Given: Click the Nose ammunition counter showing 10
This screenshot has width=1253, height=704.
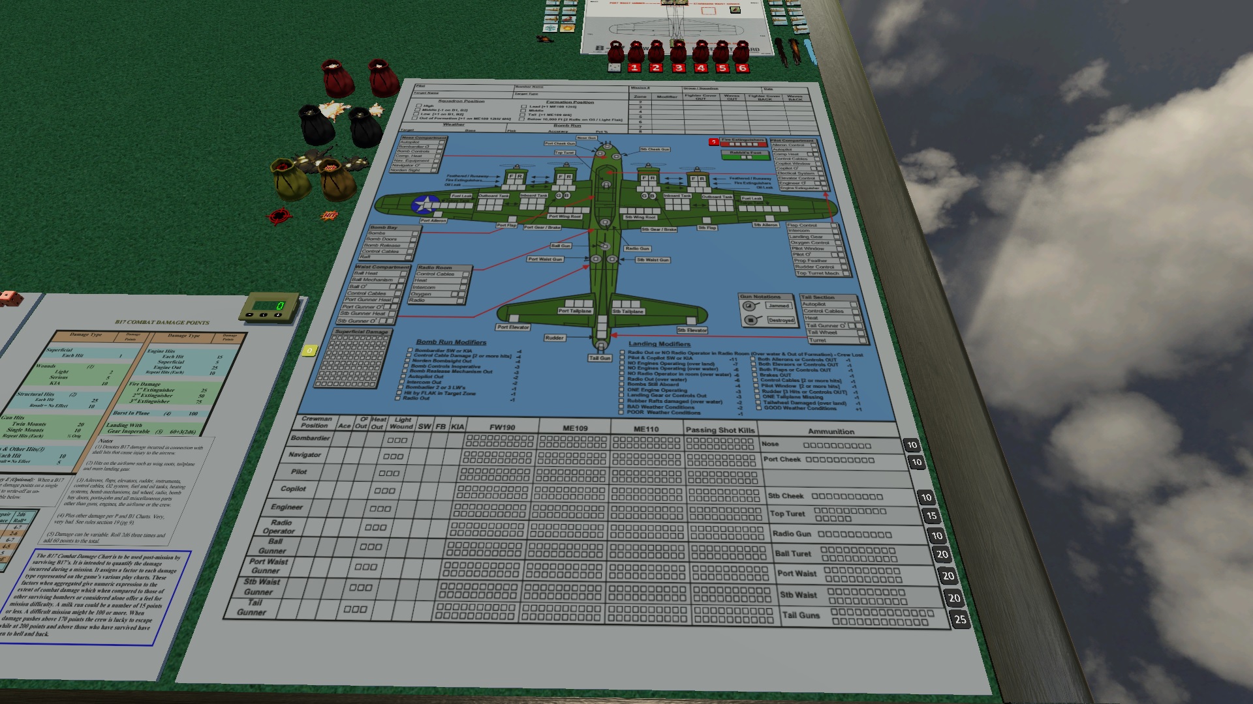Looking at the screenshot, I should (912, 445).
